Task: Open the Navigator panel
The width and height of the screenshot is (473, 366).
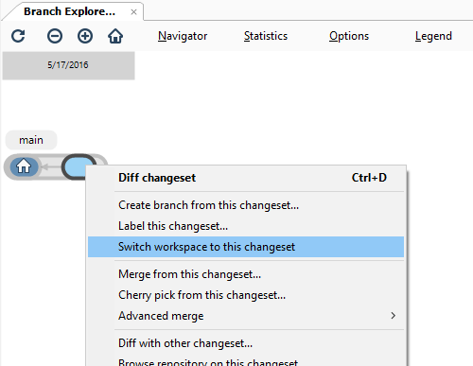Action: coord(183,36)
